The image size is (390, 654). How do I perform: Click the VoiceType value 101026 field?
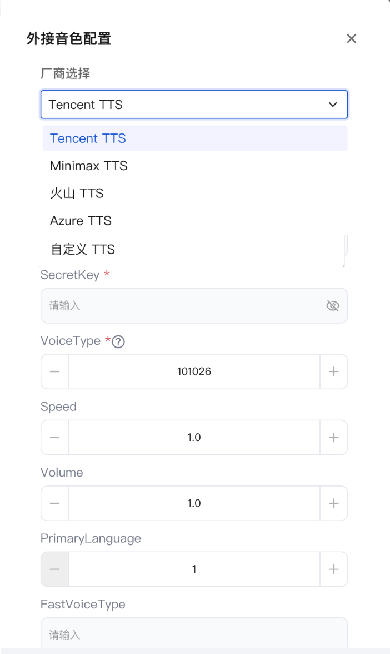click(x=194, y=371)
